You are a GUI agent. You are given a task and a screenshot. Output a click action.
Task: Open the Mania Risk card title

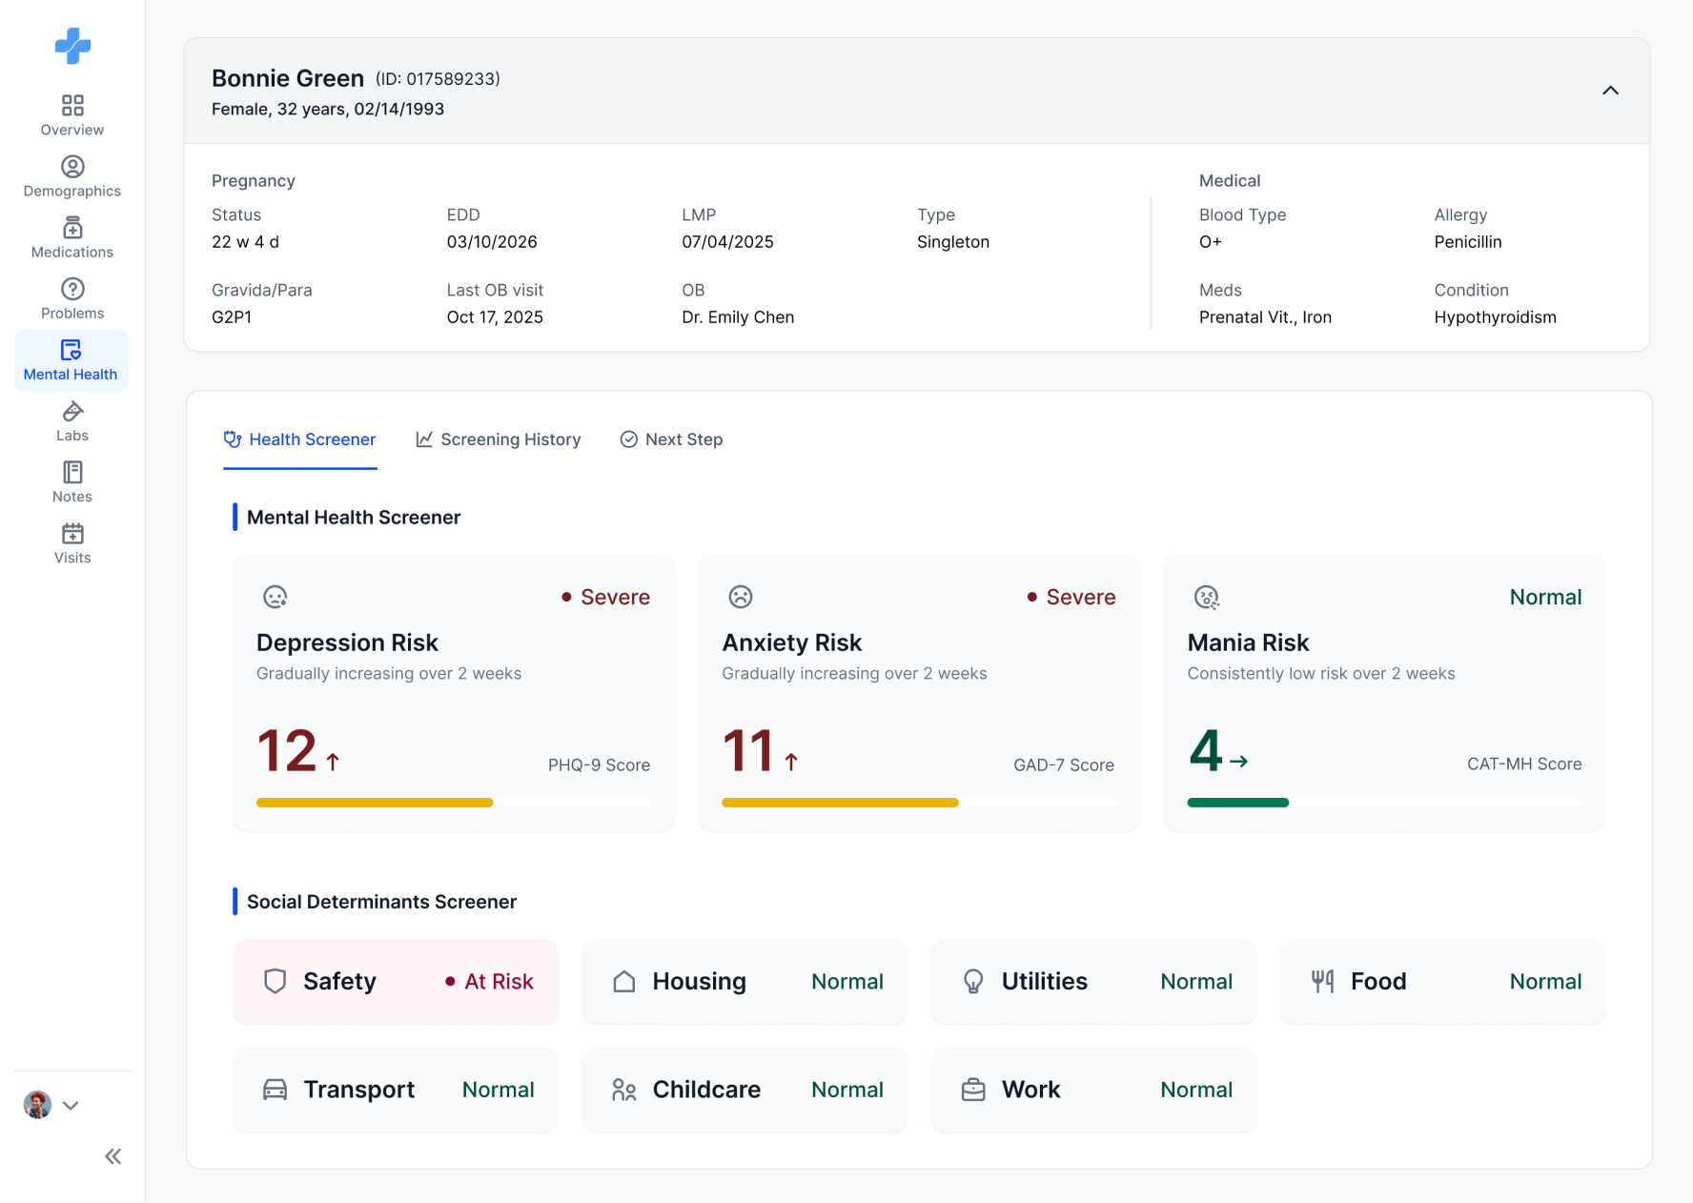point(1248,642)
